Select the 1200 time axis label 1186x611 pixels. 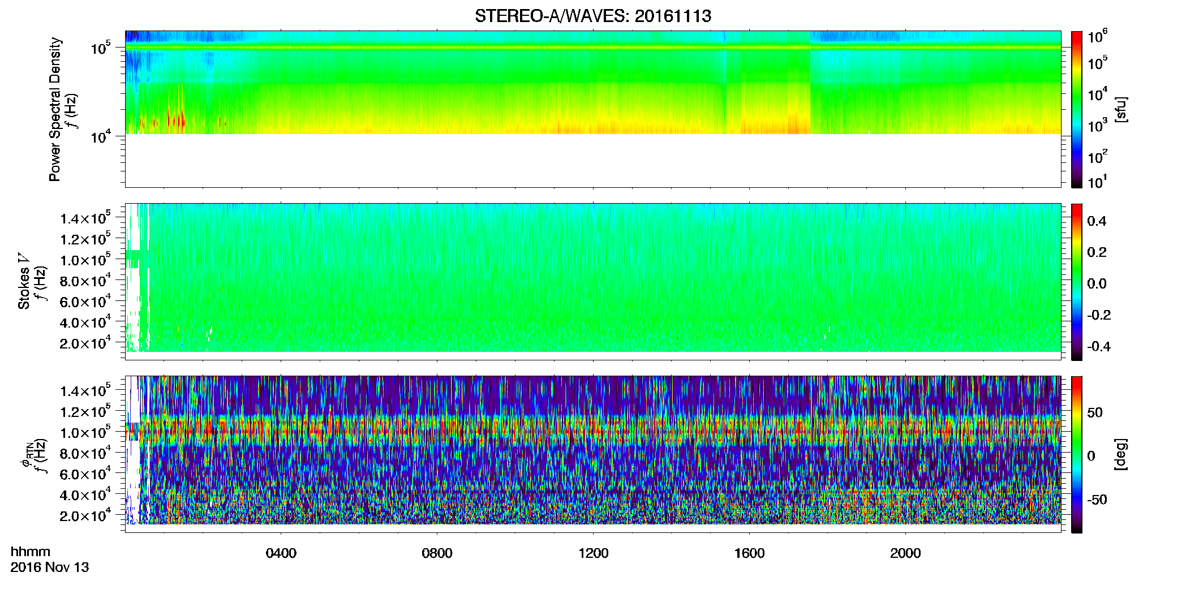click(594, 553)
